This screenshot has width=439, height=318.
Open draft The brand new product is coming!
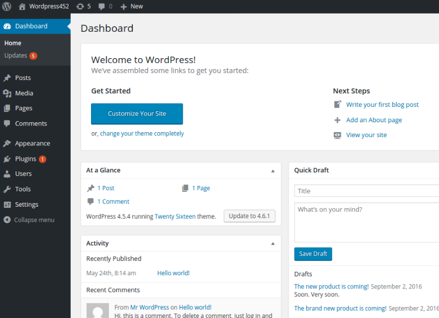tap(340, 308)
